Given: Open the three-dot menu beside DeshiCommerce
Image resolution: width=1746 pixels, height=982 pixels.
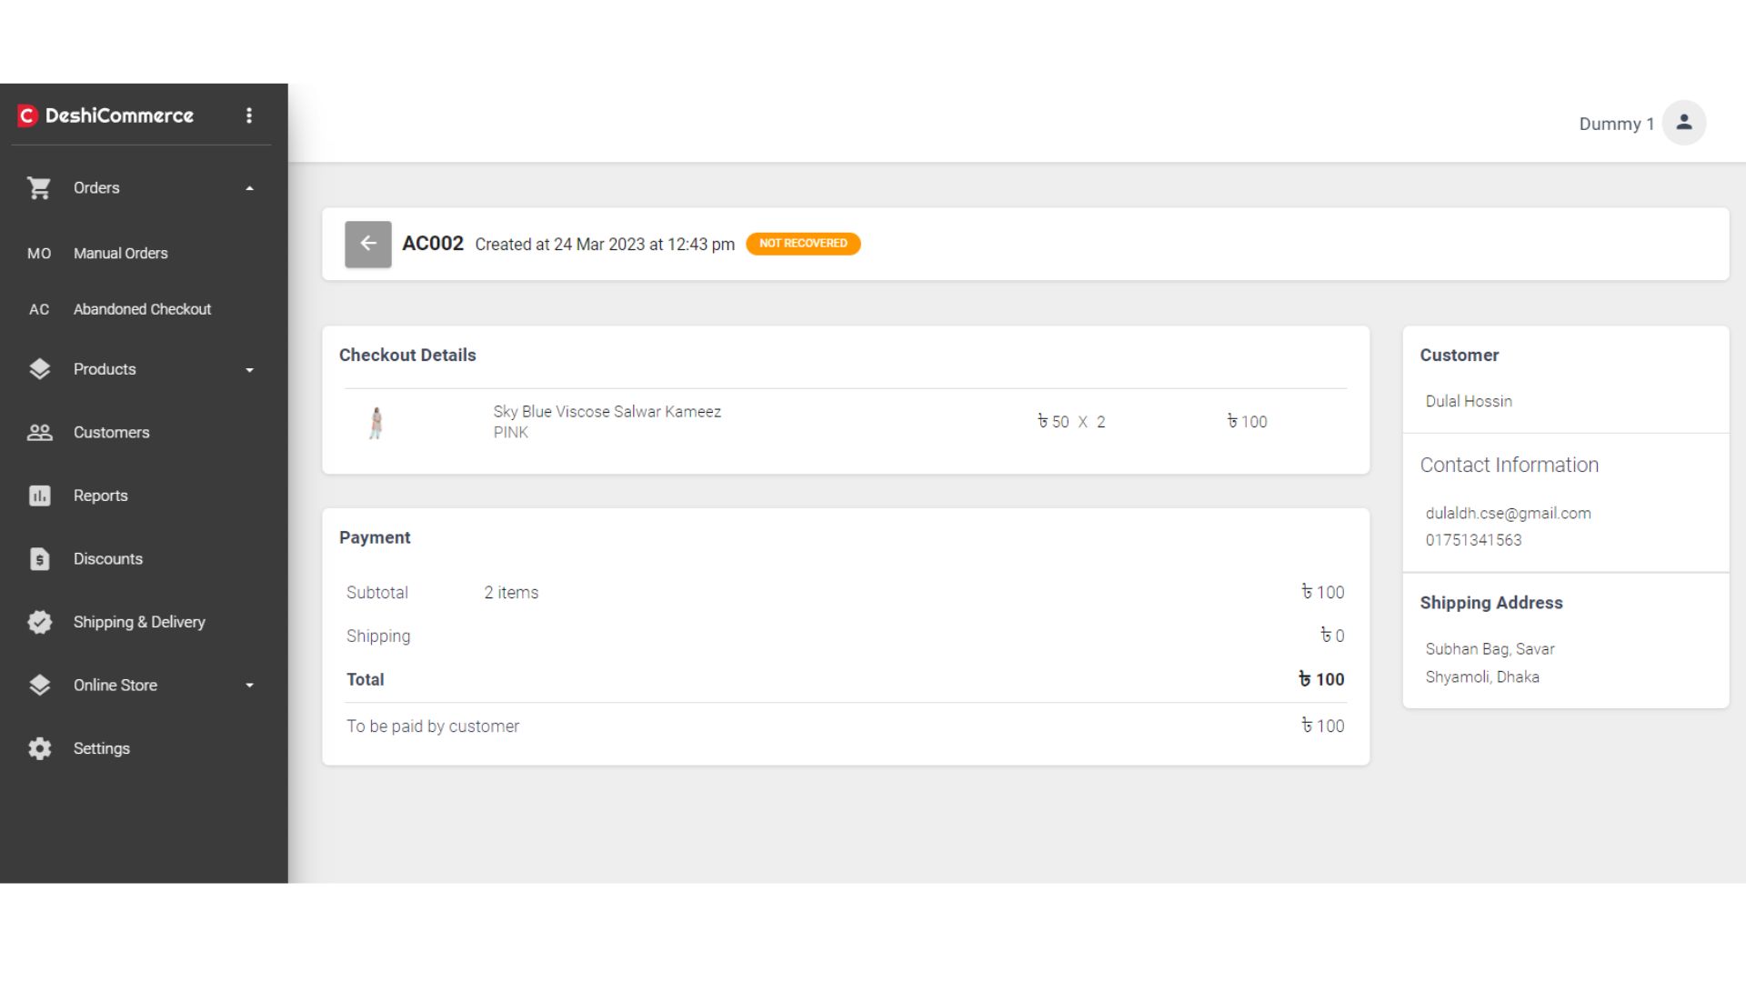Looking at the screenshot, I should (x=249, y=115).
